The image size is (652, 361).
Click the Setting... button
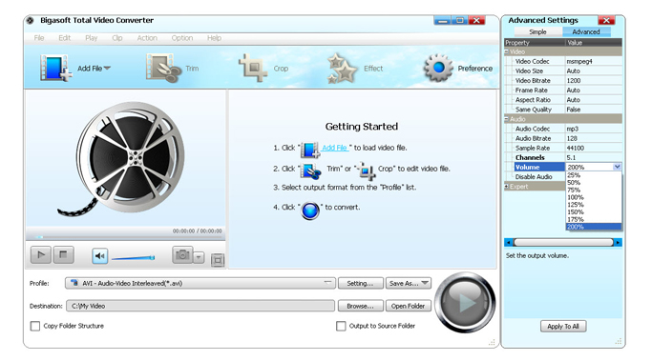tap(360, 284)
